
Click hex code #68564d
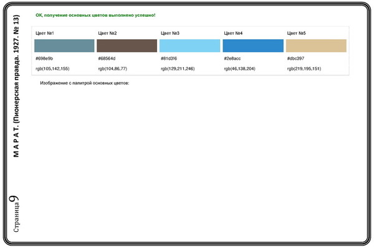107,58
